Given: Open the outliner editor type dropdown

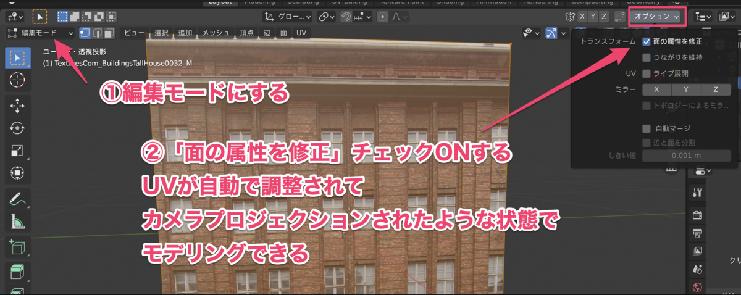Looking at the screenshot, I should tap(703, 17).
